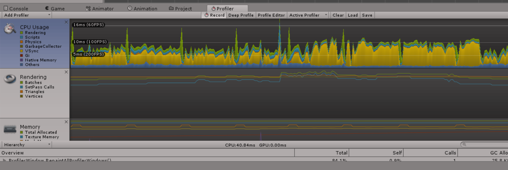Screen dimensions: 508x170
Task: Toggle the Others series swatch
Action: 22,65
